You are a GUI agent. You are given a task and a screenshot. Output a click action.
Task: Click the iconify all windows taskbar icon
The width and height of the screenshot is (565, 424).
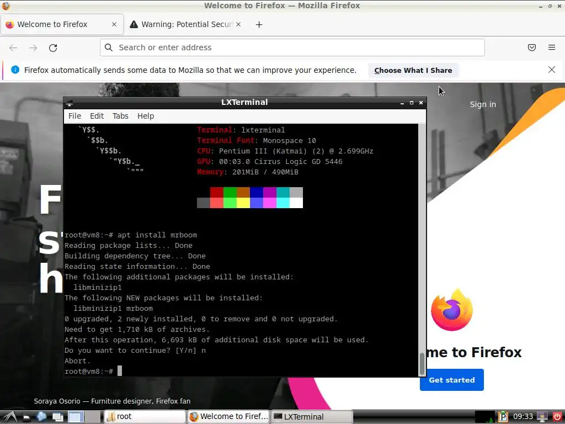point(57,417)
